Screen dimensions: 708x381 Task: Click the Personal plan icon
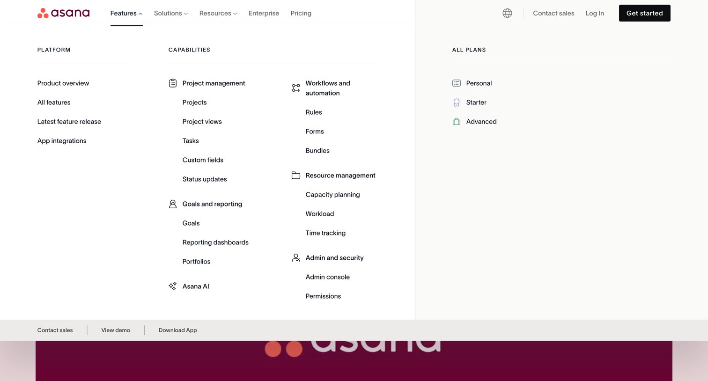point(457,83)
